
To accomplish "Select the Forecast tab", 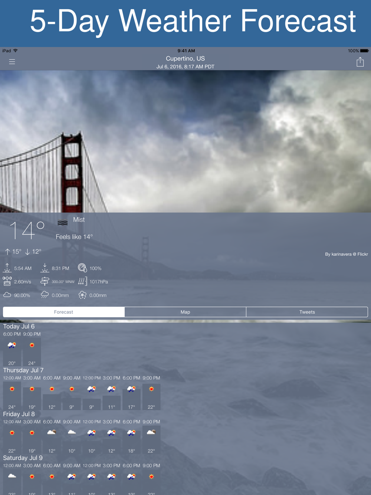I will pos(63,312).
